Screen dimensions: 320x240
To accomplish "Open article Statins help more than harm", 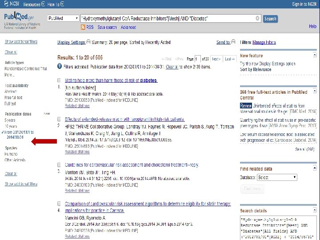I will 111,80.
